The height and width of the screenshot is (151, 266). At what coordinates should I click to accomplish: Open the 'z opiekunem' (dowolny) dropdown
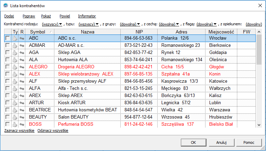[x=254, y=24]
